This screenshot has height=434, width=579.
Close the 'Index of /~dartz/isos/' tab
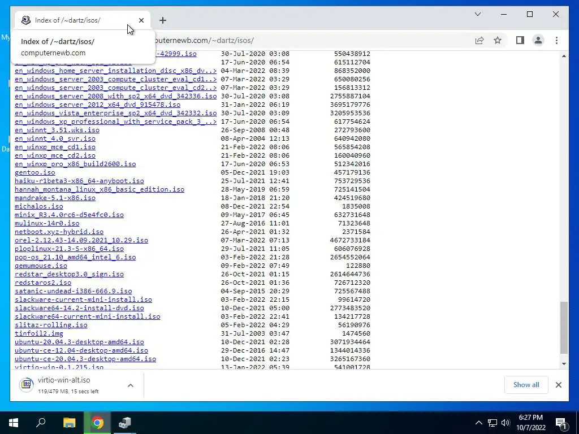141,20
